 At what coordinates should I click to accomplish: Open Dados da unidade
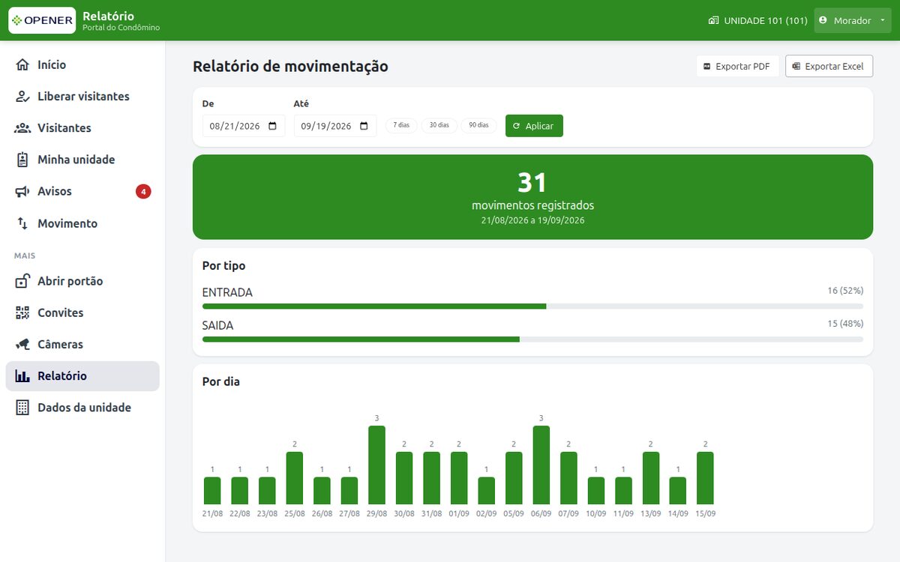(x=82, y=408)
